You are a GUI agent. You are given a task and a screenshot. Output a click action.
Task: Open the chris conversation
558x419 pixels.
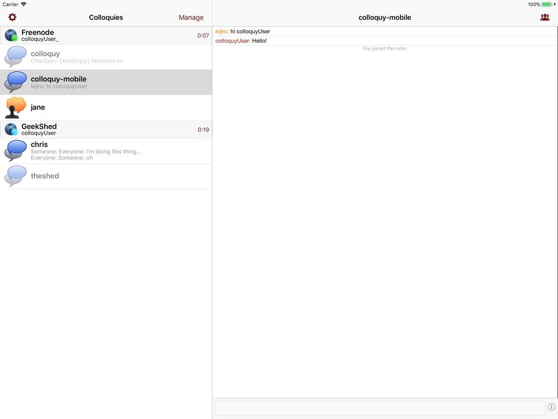coord(106,151)
